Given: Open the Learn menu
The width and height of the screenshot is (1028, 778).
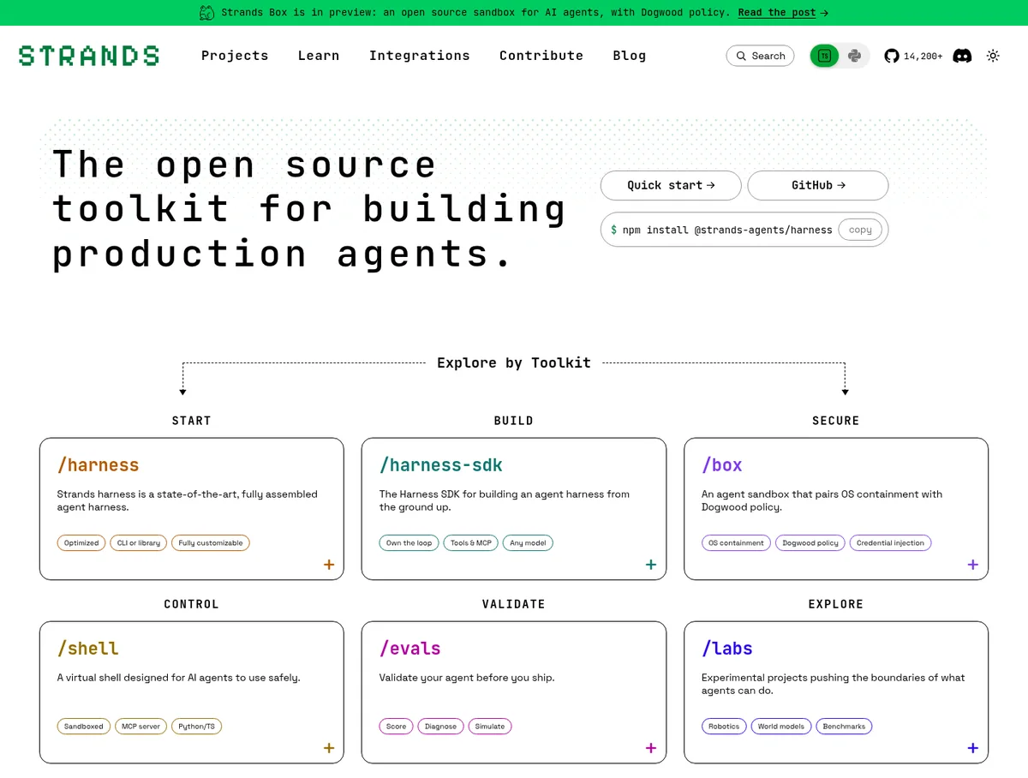Looking at the screenshot, I should click(319, 56).
